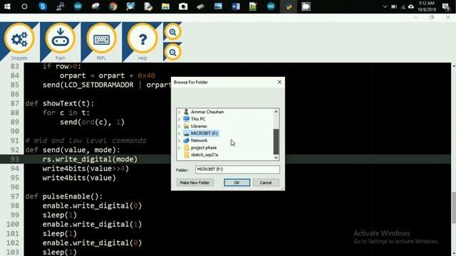
Task: Select This PC in the folder tree
Action: 198,119
